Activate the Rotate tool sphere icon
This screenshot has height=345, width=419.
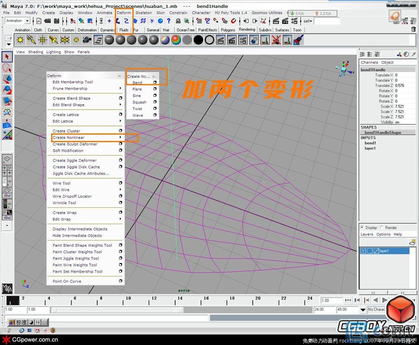tap(7, 90)
